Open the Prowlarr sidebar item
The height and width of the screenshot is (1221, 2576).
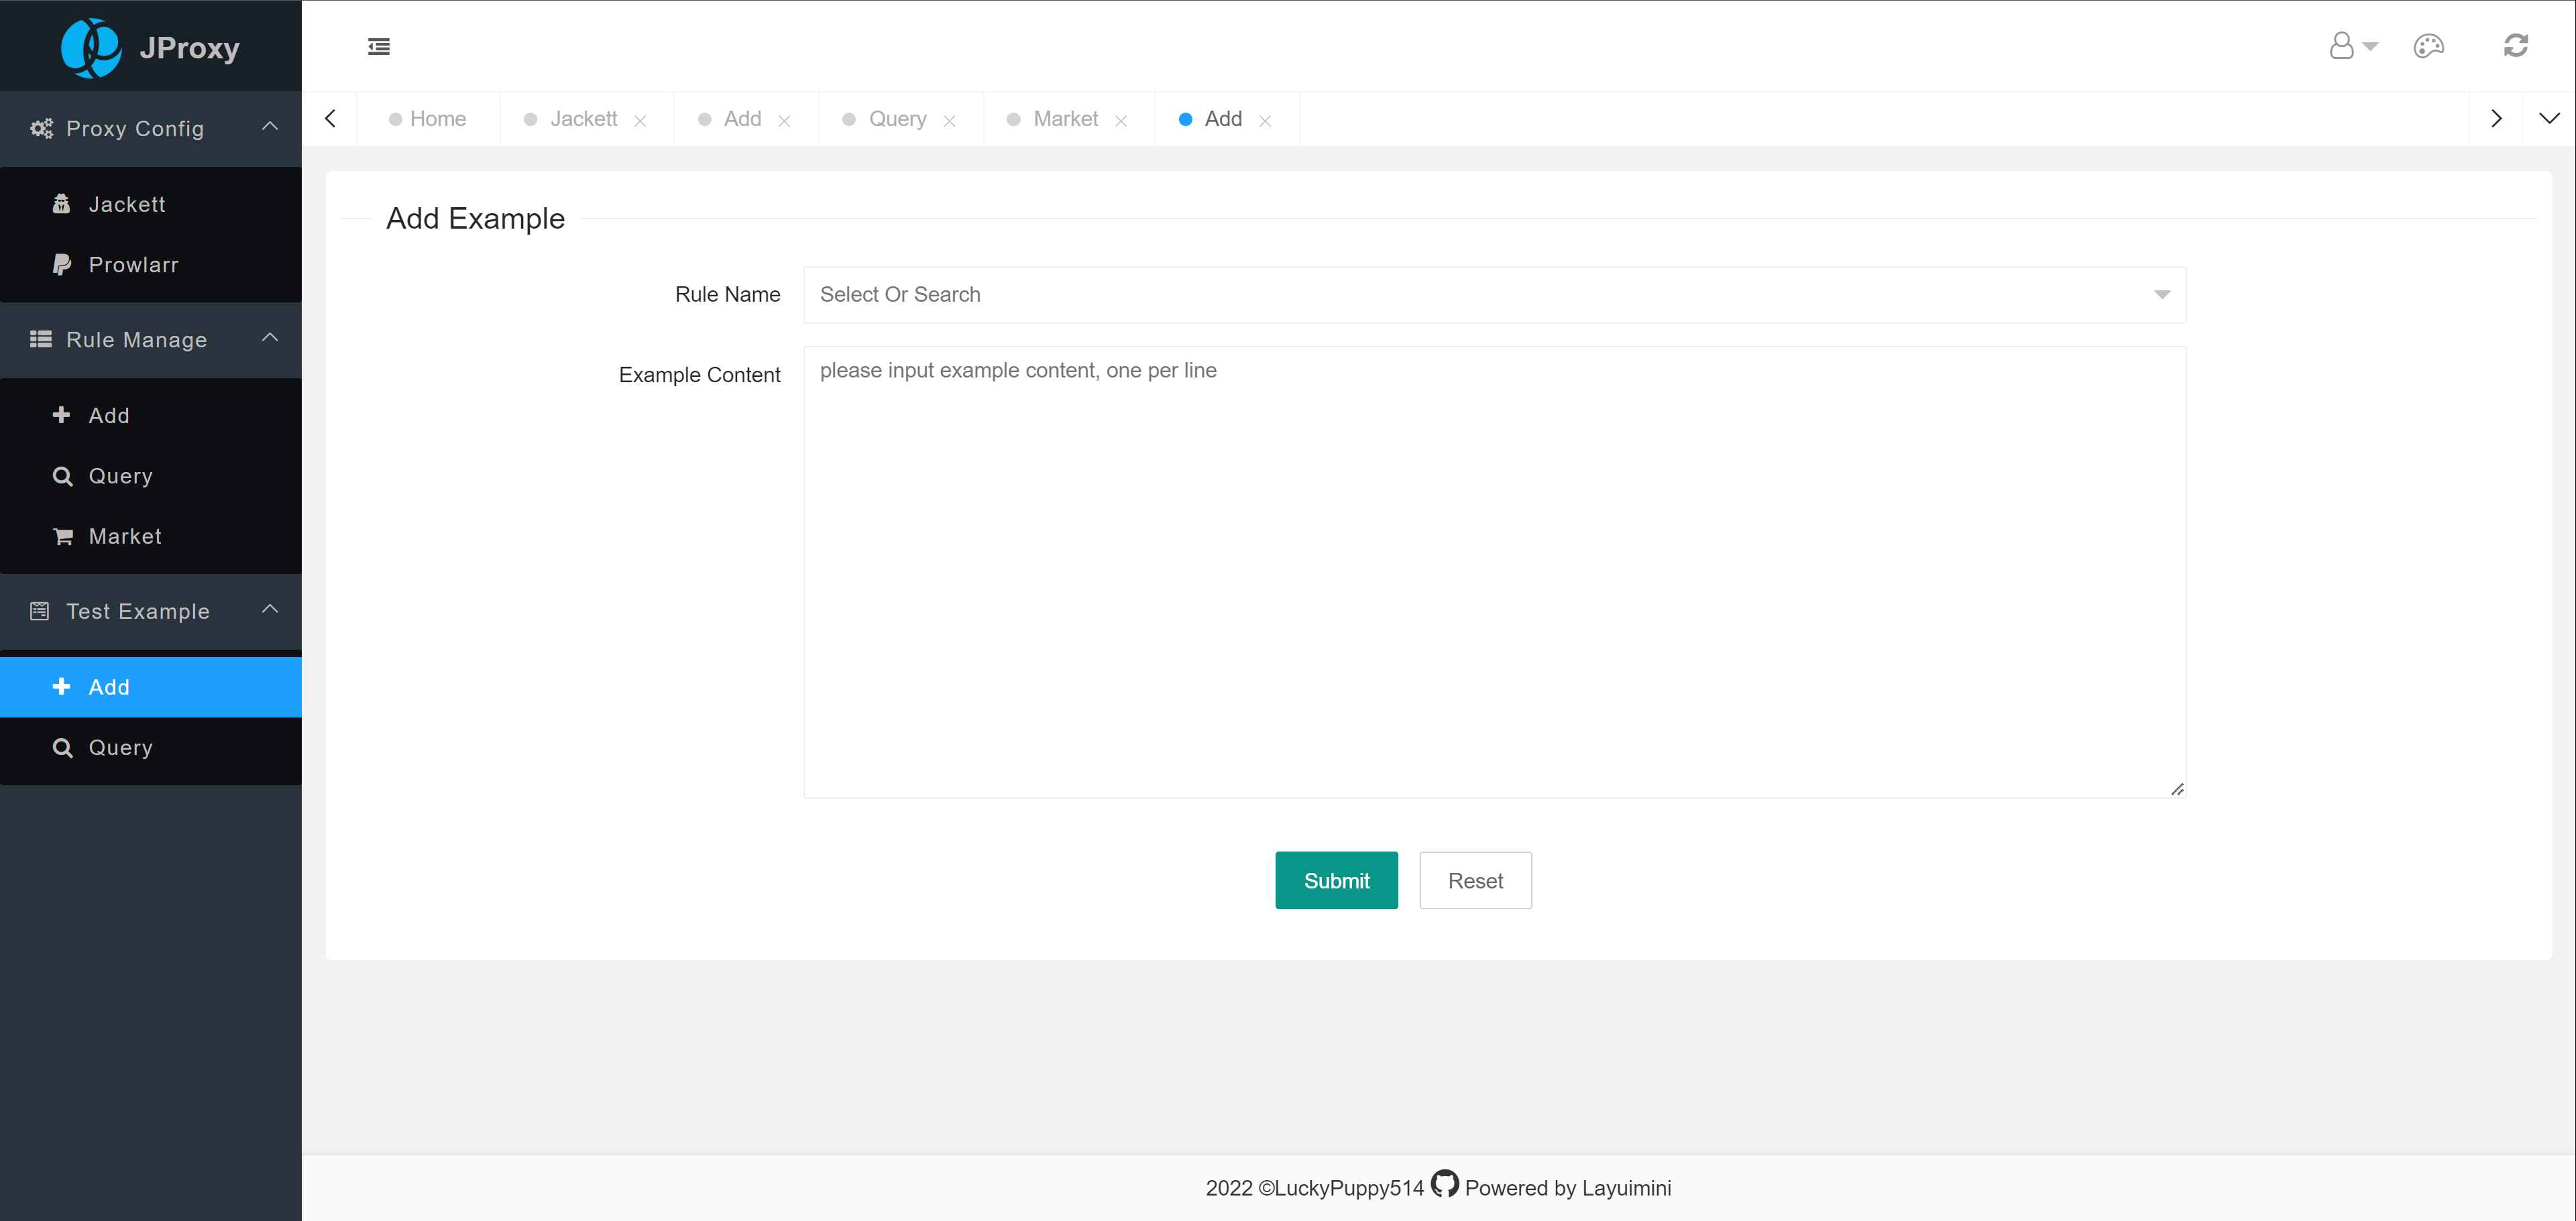[x=133, y=265]
